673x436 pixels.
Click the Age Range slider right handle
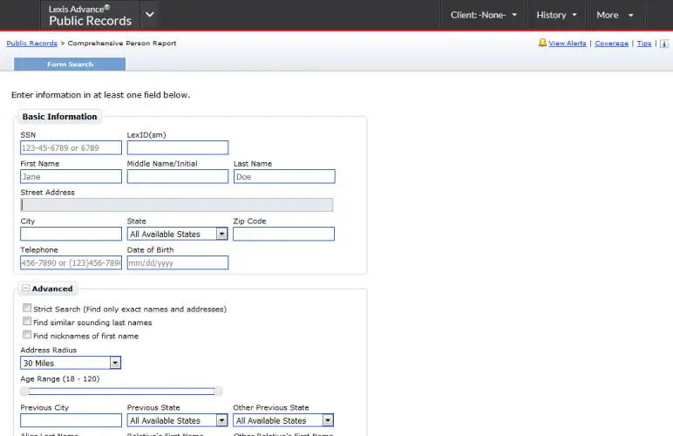pos(218,392)
